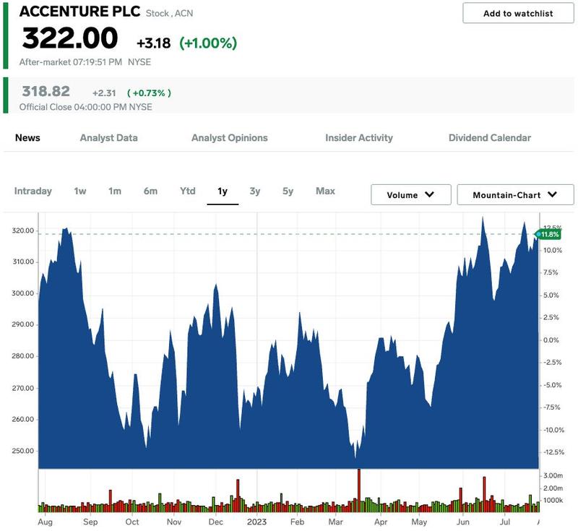
Task: Open the Dividend Calendar tab
Action: [x=490, y=138]
